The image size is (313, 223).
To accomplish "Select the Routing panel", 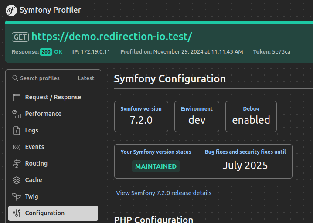I will click(x=53, y=164).
